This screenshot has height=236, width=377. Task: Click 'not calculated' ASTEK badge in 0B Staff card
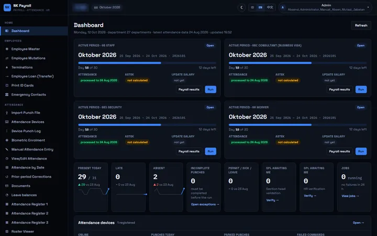(137, 80)
